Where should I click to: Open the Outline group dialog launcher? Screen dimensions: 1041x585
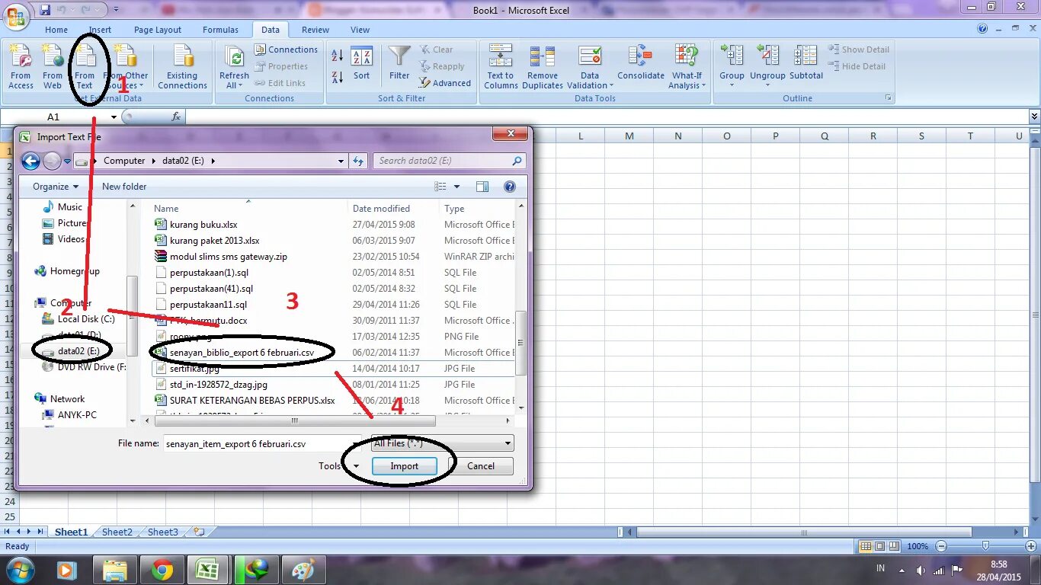[888, 98]
